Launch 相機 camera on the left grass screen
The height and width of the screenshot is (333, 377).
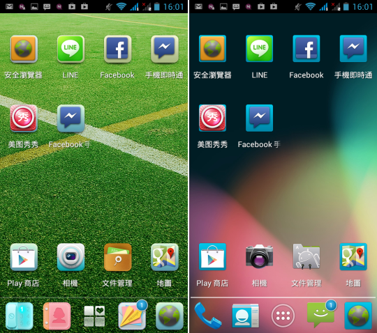(x=71, y=257)
